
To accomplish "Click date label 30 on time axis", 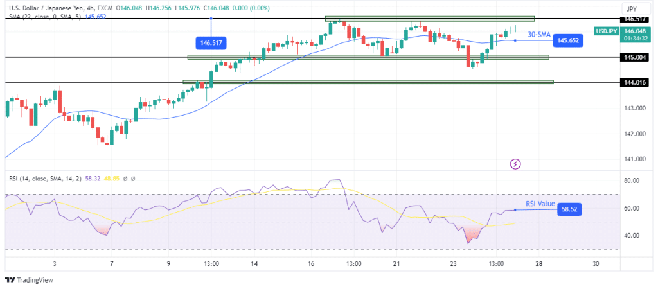I will pos(596,264).
